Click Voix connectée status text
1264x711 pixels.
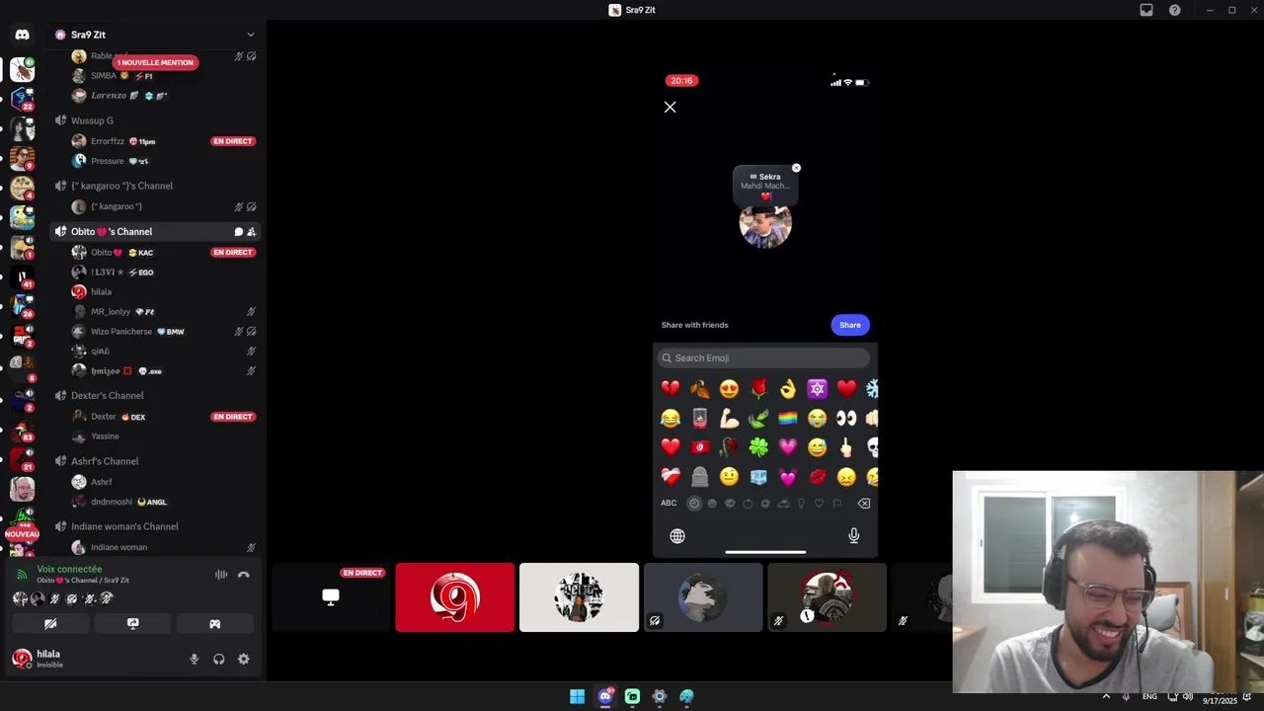[69, 569]
